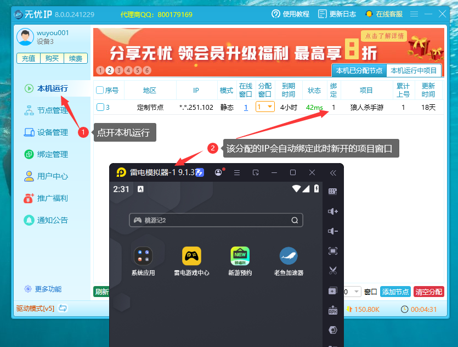Install APK via emulator sidebar icon

[333, 310]
